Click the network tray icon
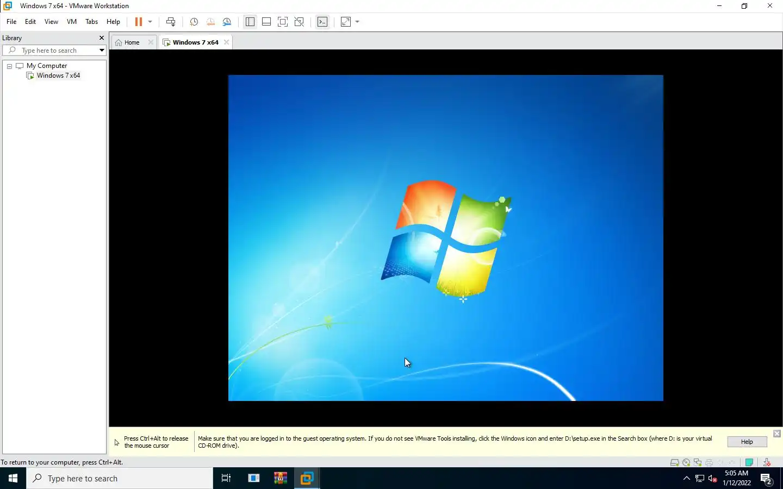Image resolution: width=783 pixels, height=489 pixels. 700,479
